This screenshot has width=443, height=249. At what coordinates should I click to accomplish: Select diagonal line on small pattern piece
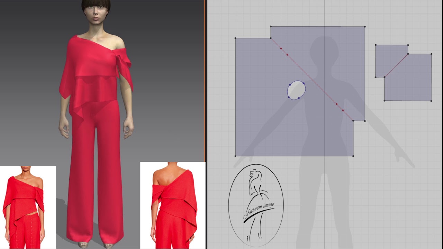[x=396, y=66]
